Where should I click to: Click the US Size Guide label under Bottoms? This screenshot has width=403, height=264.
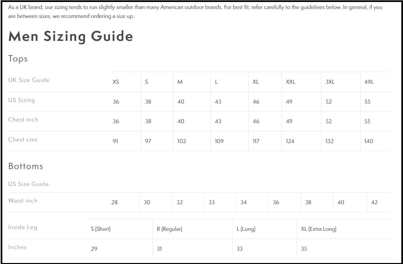point(28,184)
